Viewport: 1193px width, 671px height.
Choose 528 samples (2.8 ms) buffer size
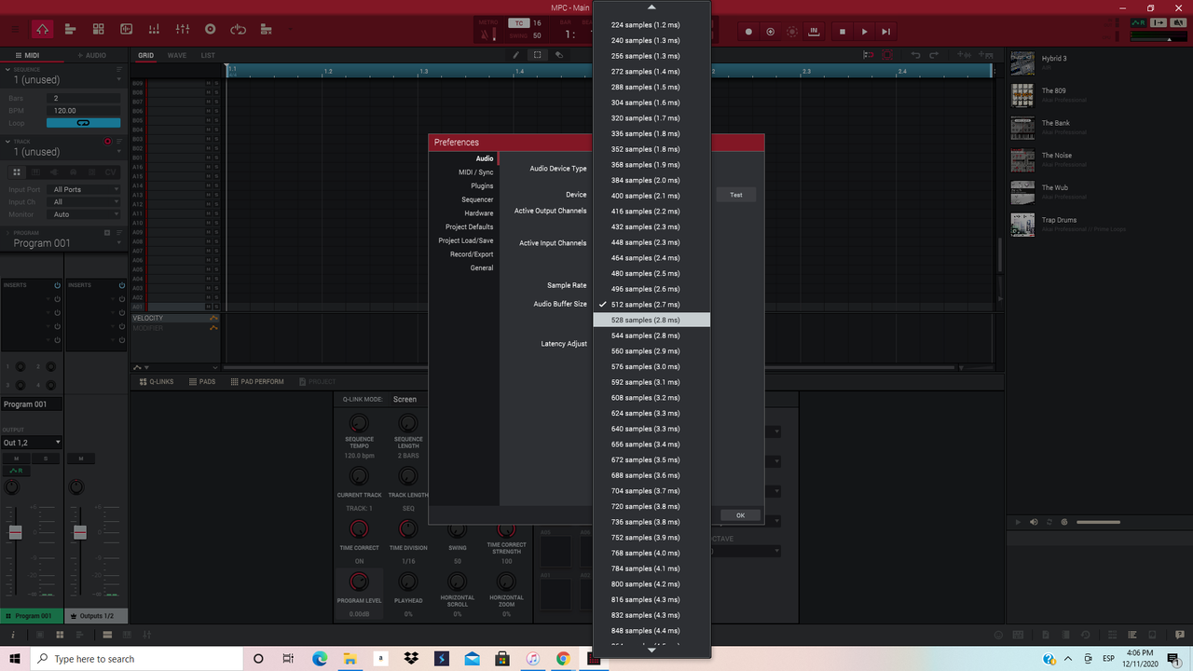pos(651,320)
